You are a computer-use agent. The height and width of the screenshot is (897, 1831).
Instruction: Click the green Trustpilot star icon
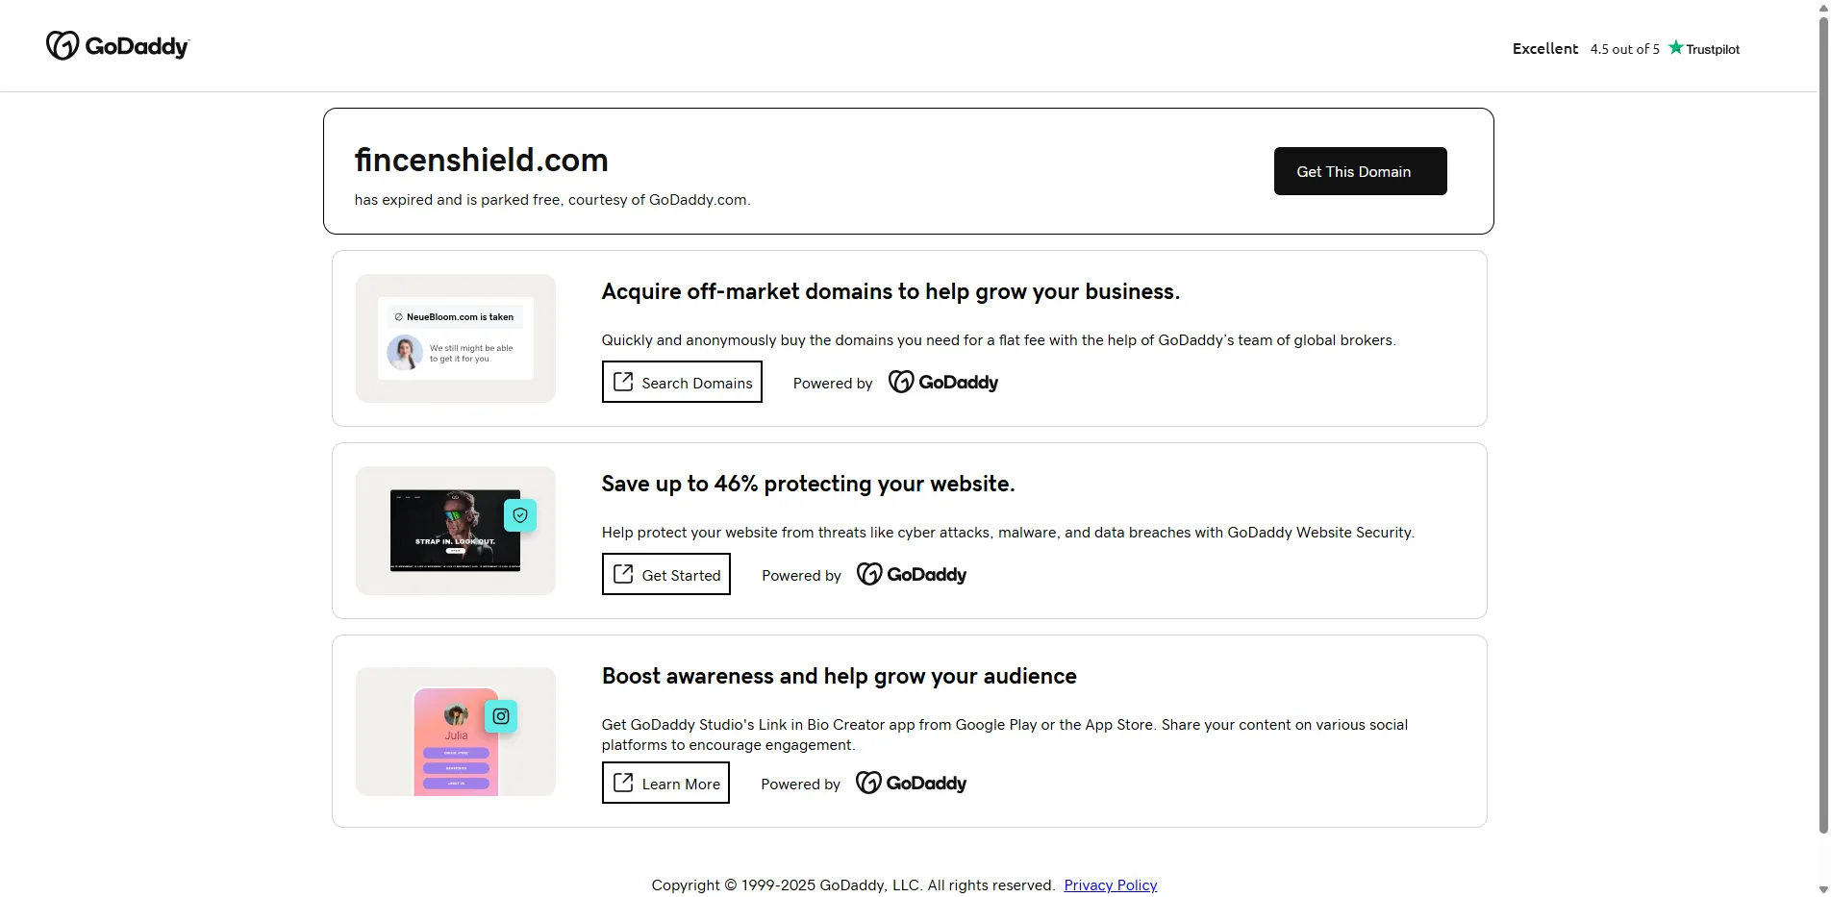1675,47
